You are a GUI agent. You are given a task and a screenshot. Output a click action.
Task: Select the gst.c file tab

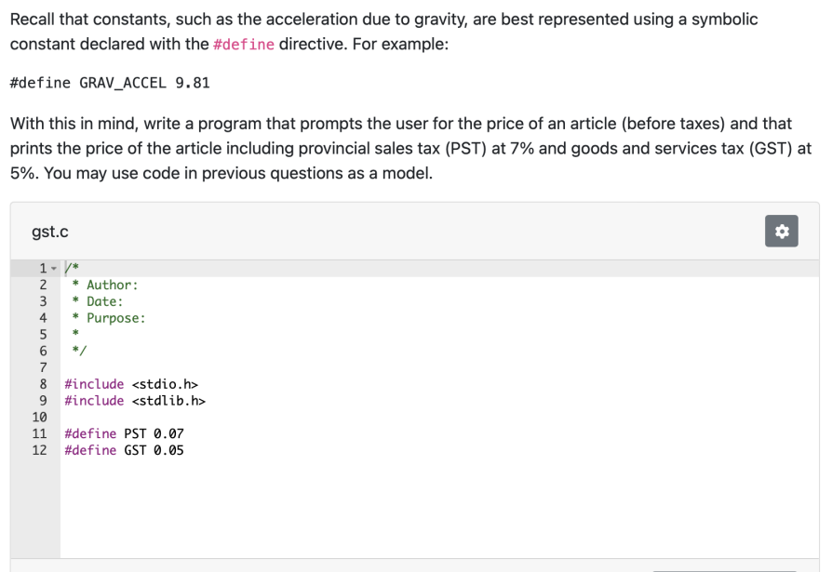50,232
